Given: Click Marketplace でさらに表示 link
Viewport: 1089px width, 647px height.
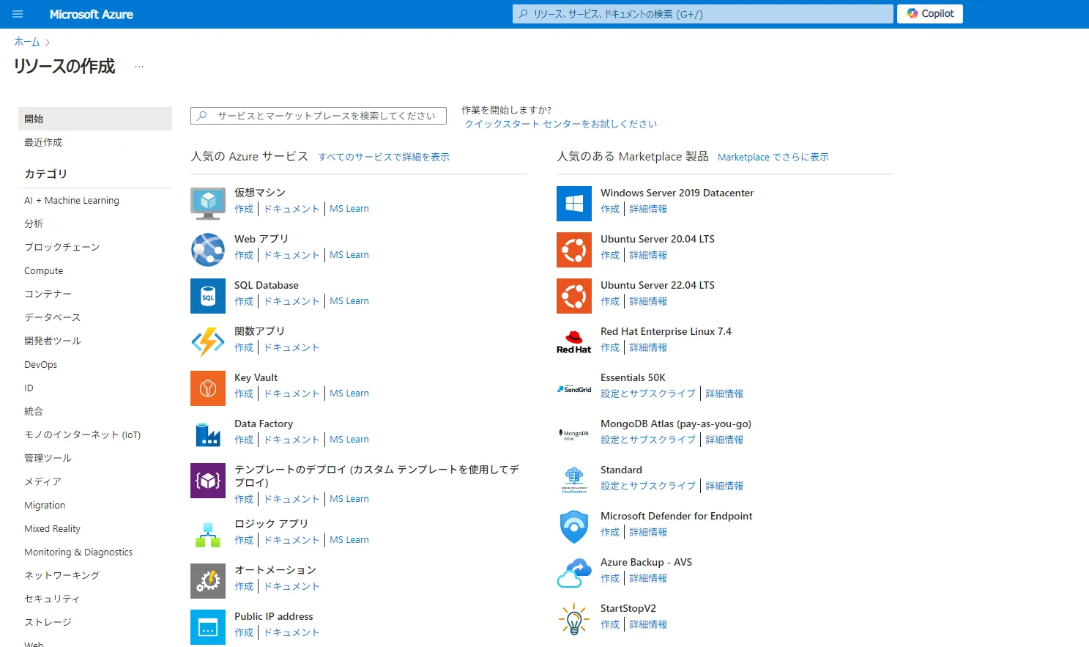Looking at the screenshot, I should click(773, 157).
